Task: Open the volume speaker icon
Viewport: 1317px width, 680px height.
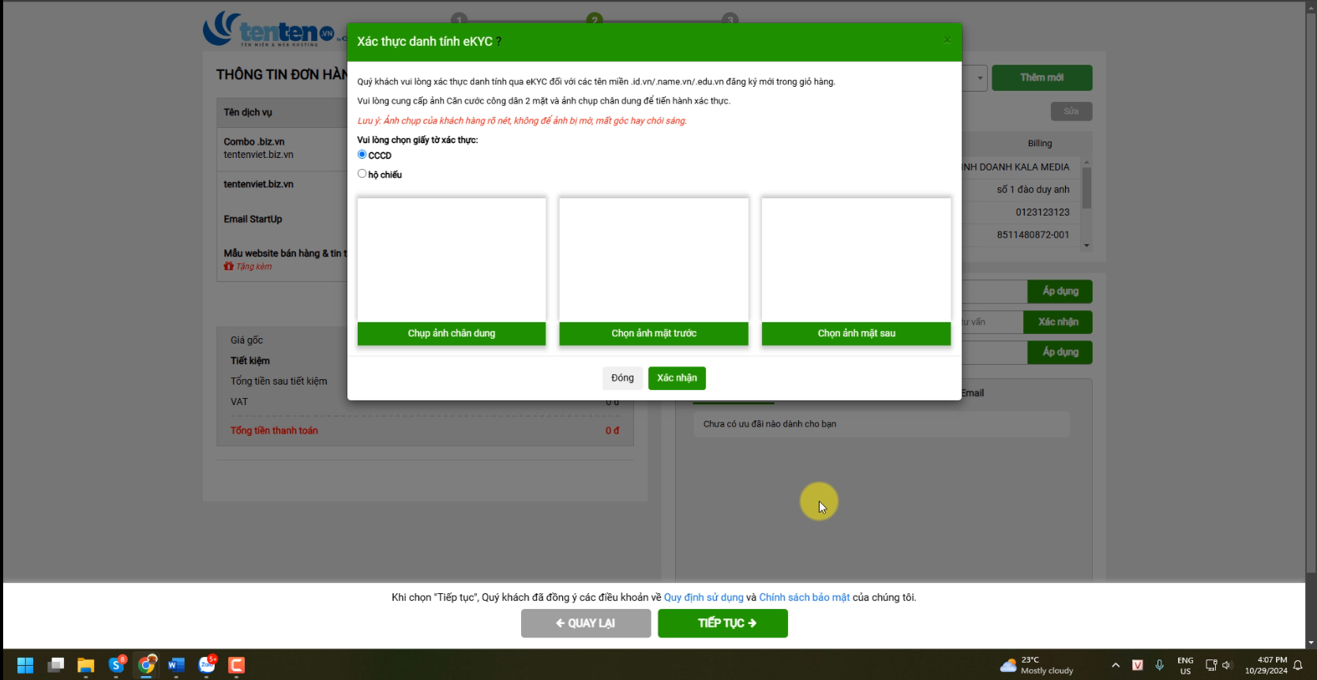Action: pyautogui.click(x=1227, y=665)
